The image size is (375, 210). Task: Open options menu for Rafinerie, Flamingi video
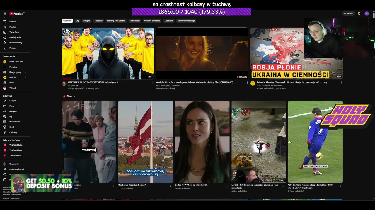341,83
